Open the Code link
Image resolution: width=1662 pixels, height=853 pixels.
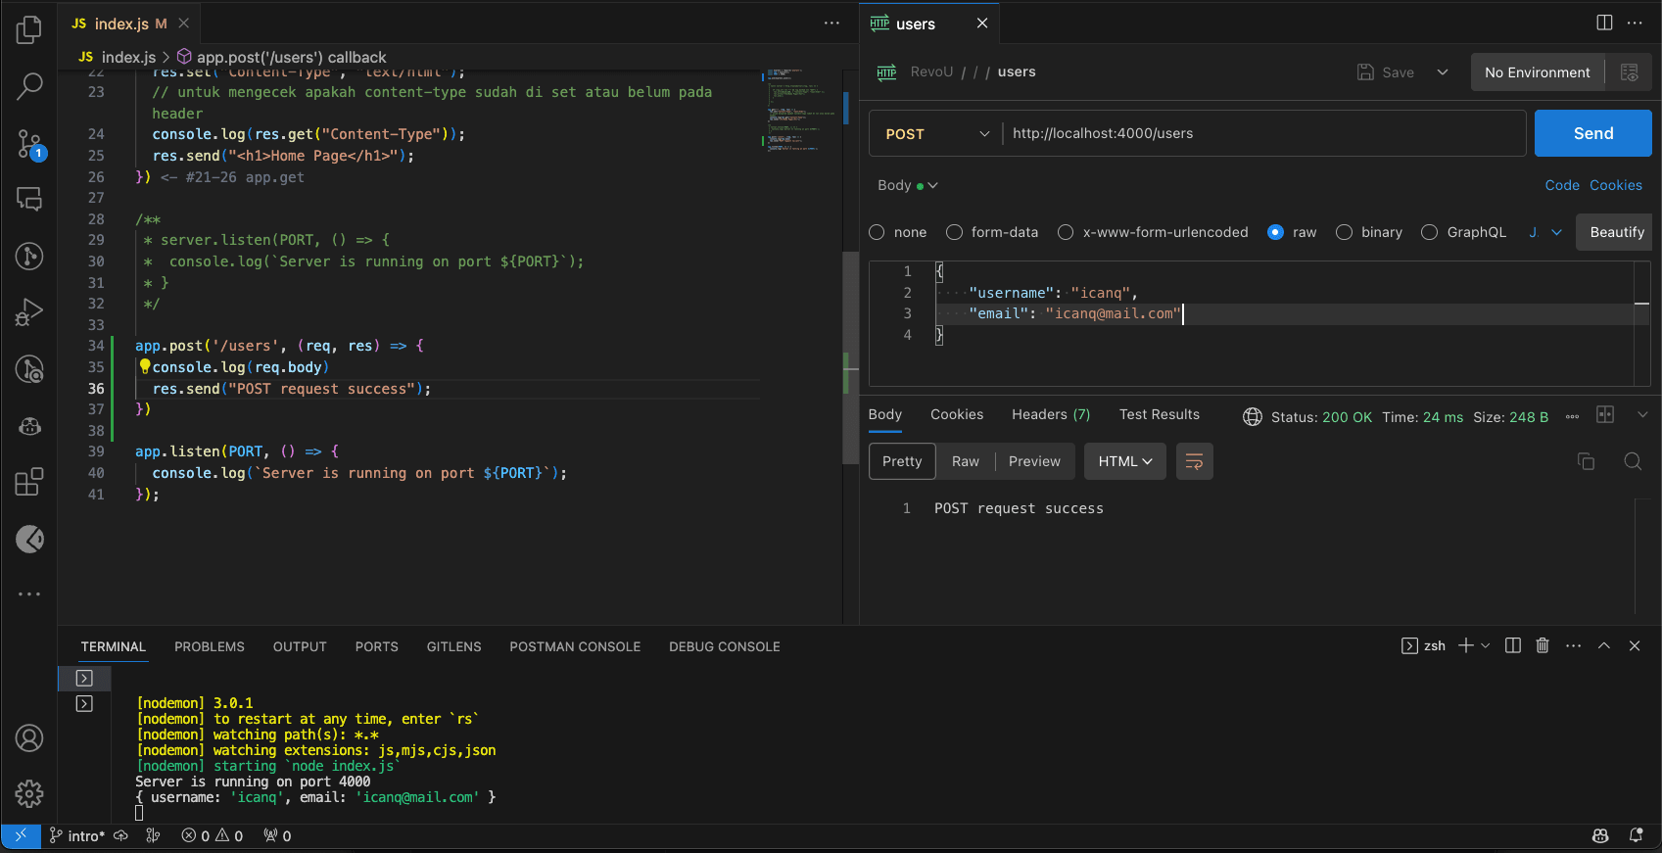pyautogui.click(x=1562, y=185)
